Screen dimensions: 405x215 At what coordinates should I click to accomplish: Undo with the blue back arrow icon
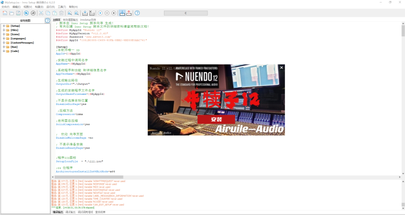click(26, 13)
